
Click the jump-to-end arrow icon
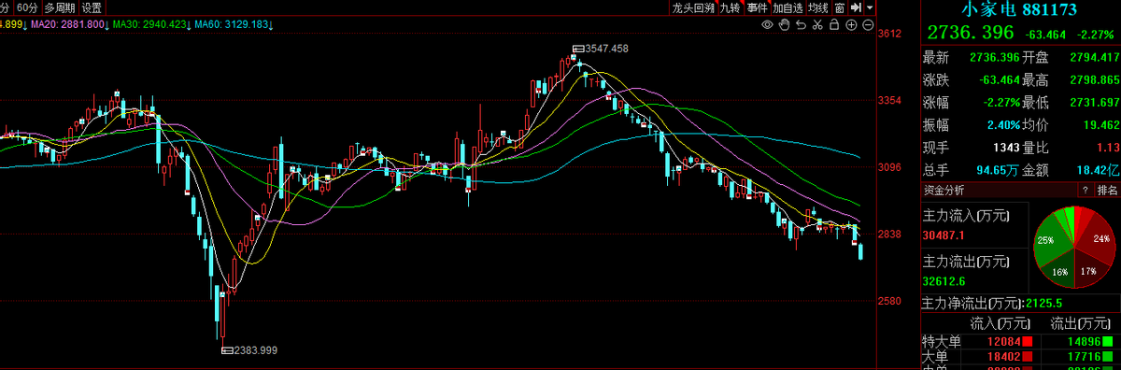(x=856, y=7)
